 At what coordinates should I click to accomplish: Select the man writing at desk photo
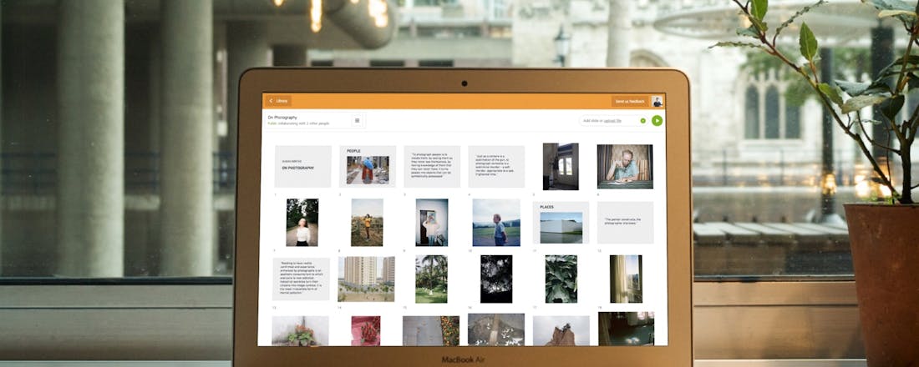(625, 167)
